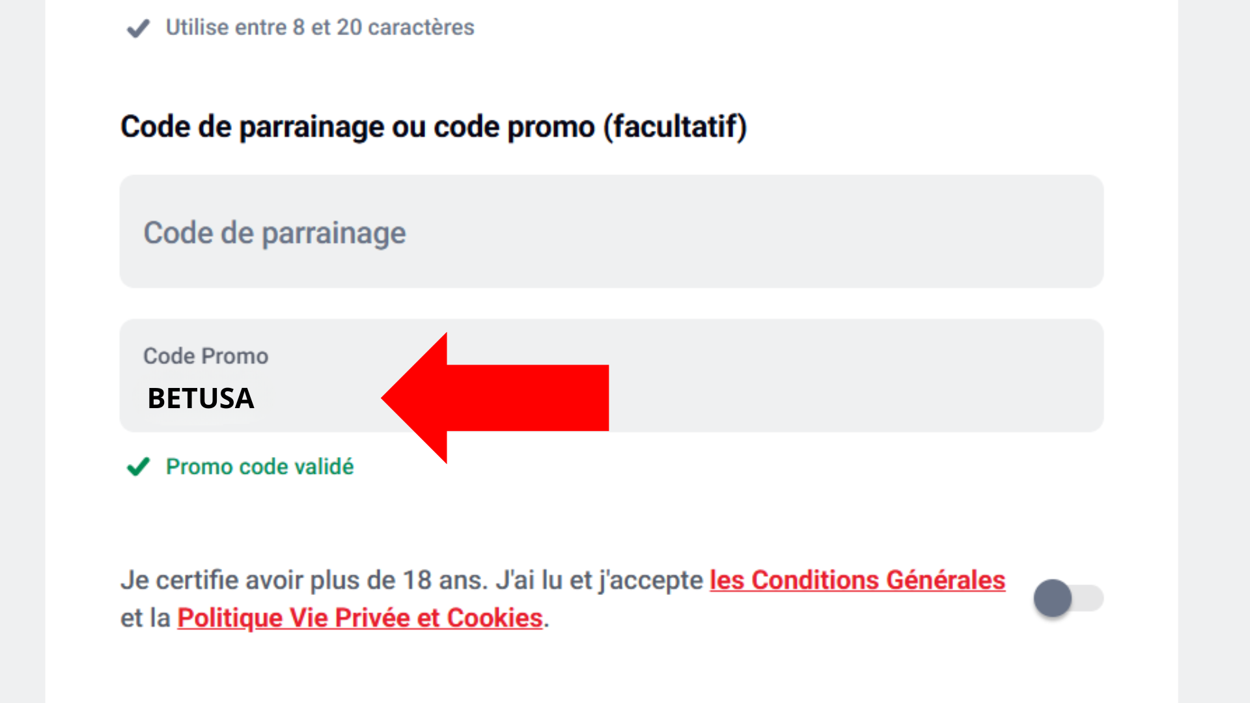The height and width of the screenshot is (703, 1250).
Task: Open les Conditions Générales link
Action: point(857,579)
